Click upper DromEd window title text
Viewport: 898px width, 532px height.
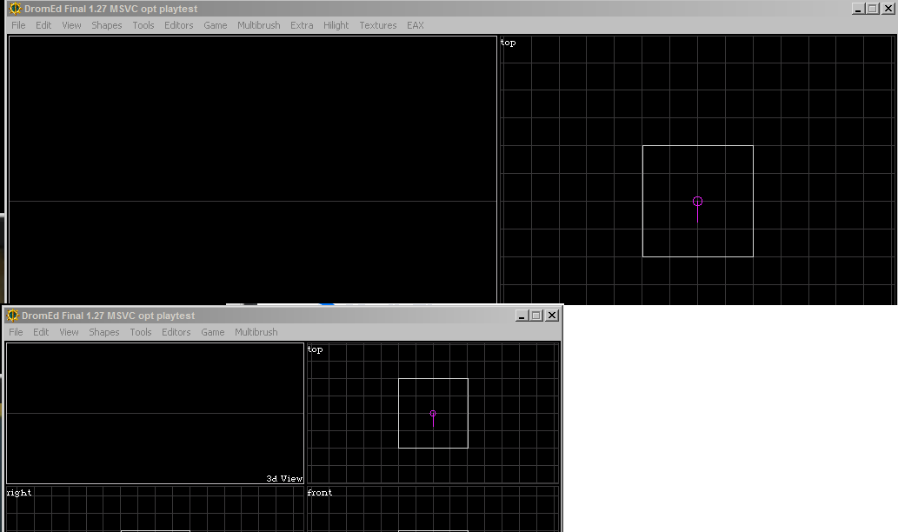coord(110,10)
